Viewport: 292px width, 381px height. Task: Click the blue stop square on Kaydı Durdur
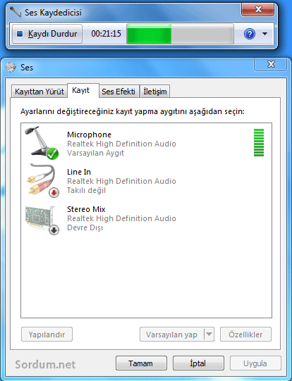(x=20, y=34)
